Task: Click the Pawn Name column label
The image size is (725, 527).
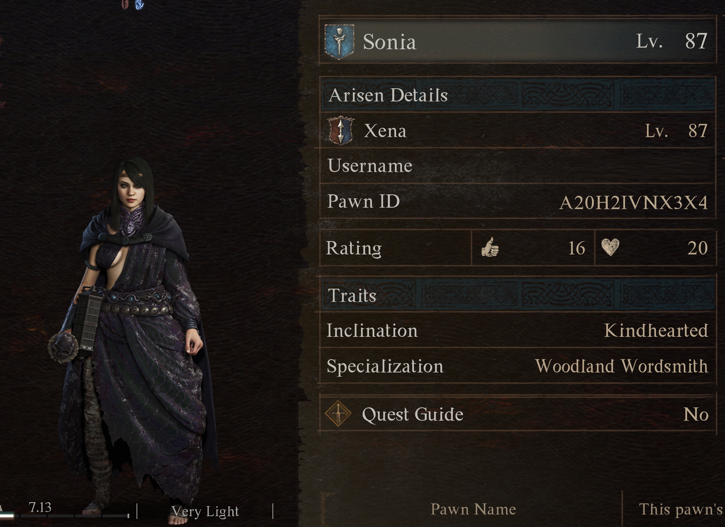Action: 473,509
